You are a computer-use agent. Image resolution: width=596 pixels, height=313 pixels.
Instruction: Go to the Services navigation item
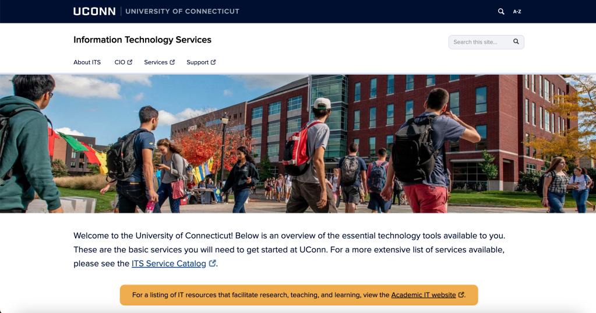click(156, 62)
